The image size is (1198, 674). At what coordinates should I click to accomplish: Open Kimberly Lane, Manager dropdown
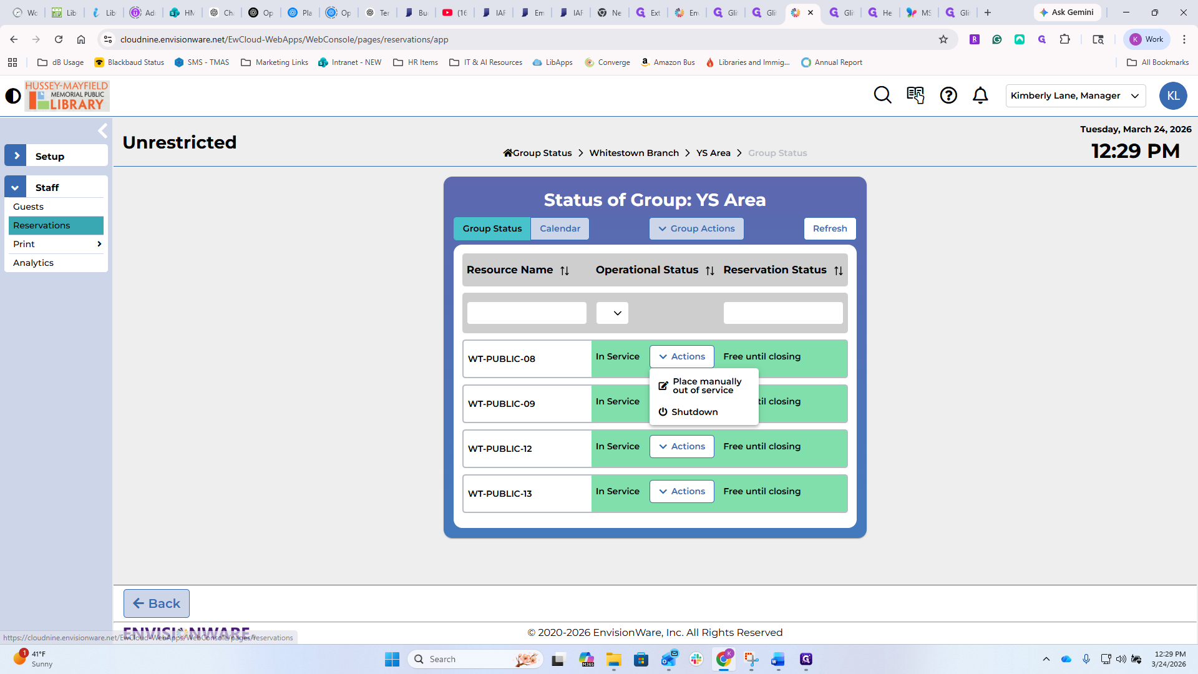click(x=1075, y=96)
